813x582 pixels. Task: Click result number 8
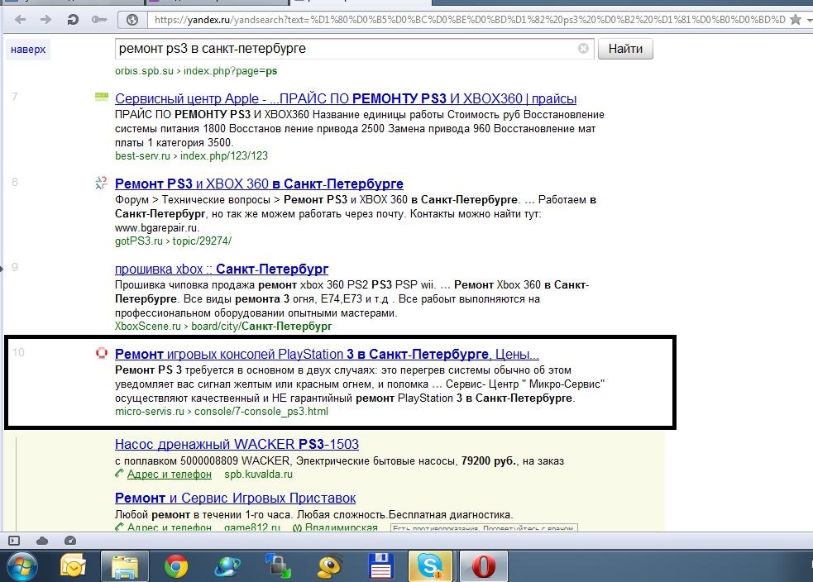15,182
